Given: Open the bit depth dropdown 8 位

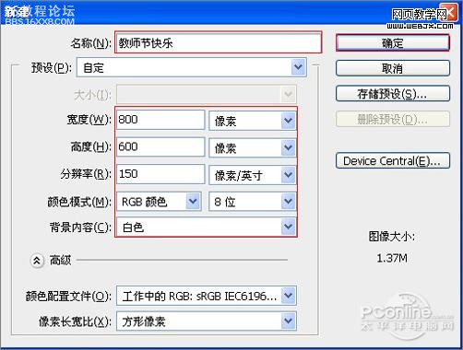Looking at the screenshot, I should 253,202.
